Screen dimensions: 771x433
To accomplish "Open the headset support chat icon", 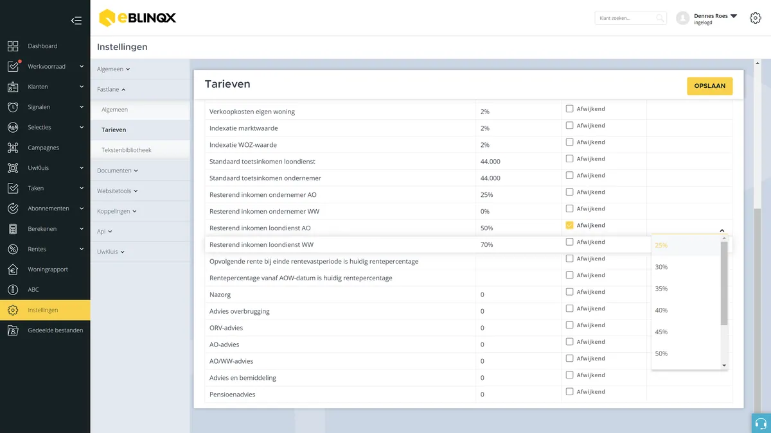I will pos(761,423).
